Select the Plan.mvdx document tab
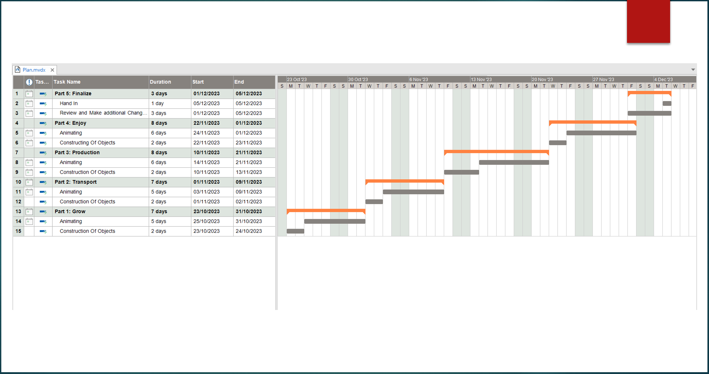 tap(34, 70)
